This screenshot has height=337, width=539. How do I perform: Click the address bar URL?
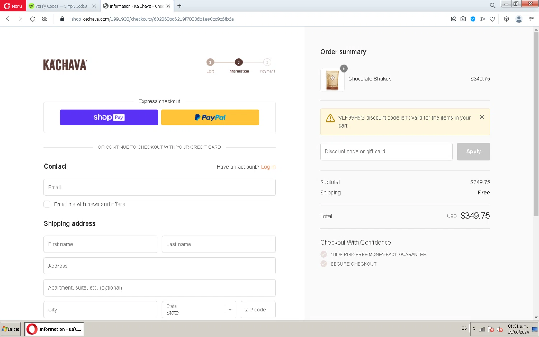[x=152, y=19]
